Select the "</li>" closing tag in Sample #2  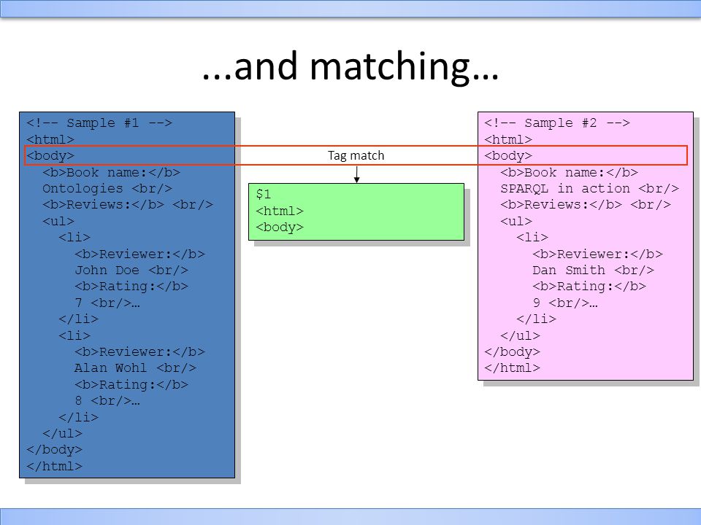(x=537, y=319)
